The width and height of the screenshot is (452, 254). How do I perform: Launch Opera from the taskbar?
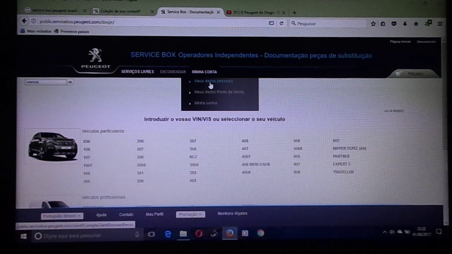pyautogui.click(x=199, y=234)
